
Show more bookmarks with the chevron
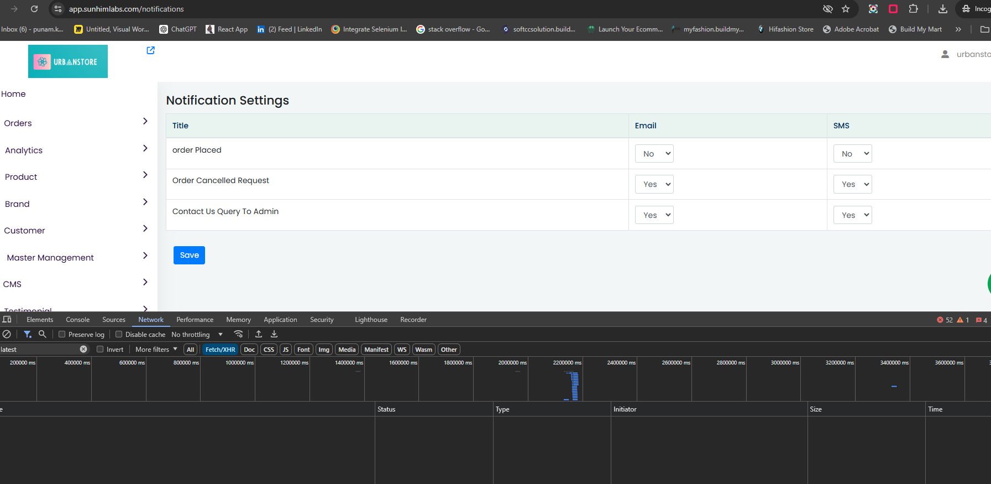(958, 29)
